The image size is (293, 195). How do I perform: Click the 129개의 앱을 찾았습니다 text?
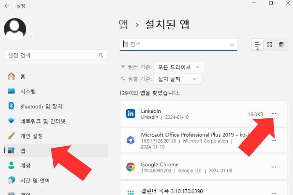(149, 93)
